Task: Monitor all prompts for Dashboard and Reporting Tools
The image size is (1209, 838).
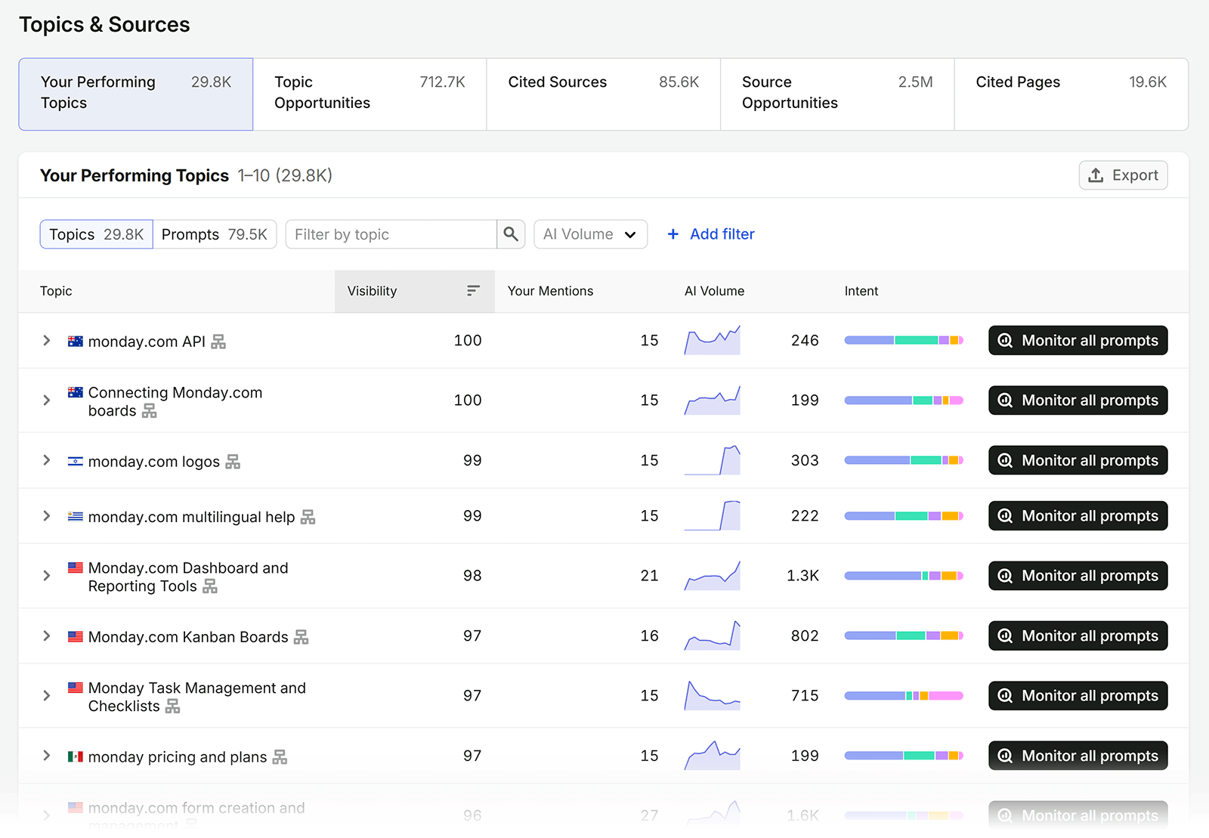Action: [1078, 576]
